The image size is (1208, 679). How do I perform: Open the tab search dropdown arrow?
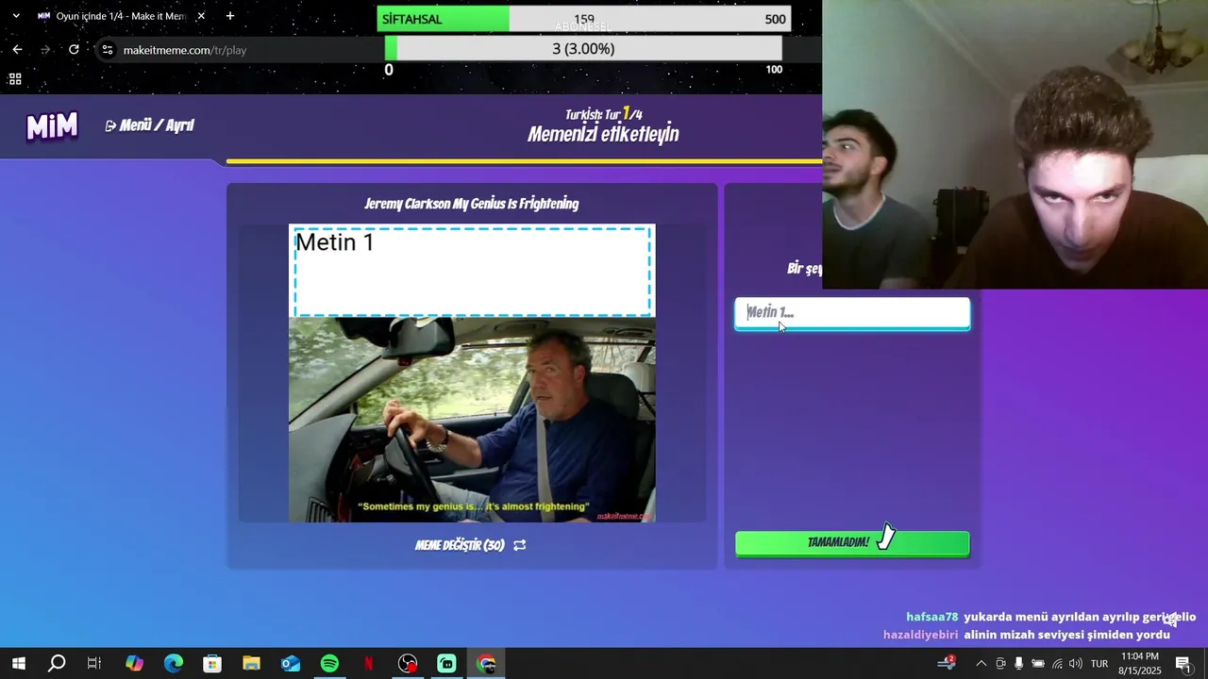click(x=16, y=16)
